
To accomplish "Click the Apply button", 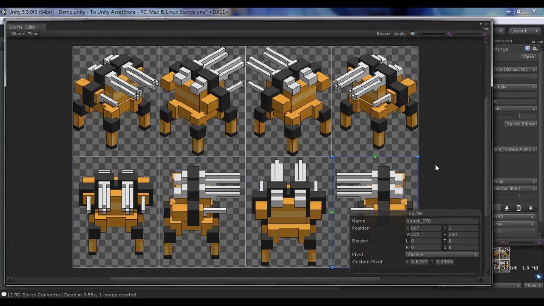I will coord(399,34).
